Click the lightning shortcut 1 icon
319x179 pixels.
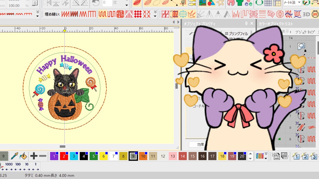(x=296, y=156)
